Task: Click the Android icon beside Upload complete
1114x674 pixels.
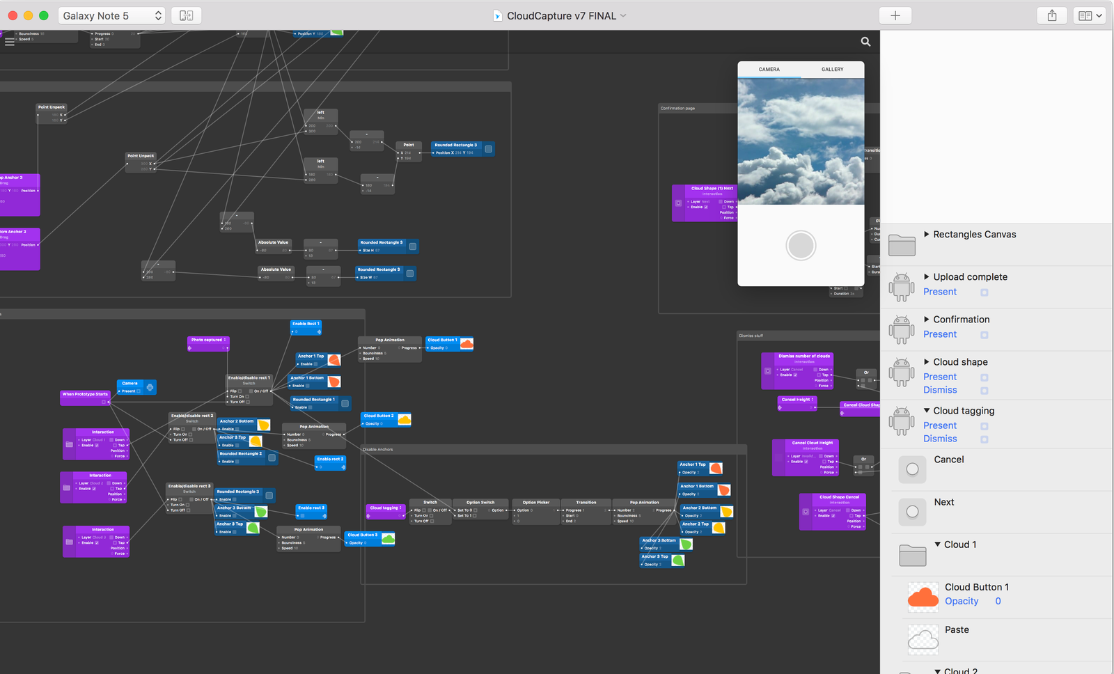Action: [x=902, y=287]
